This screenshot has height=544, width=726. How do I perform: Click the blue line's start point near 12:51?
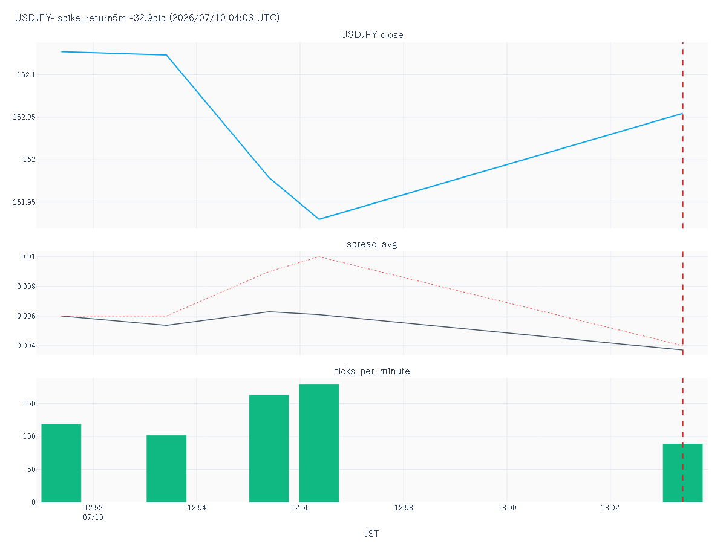click(x=62, y=51)
